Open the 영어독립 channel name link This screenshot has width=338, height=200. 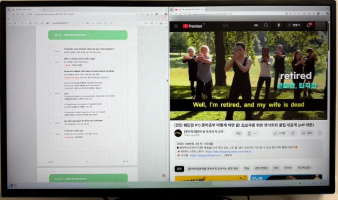205,132
